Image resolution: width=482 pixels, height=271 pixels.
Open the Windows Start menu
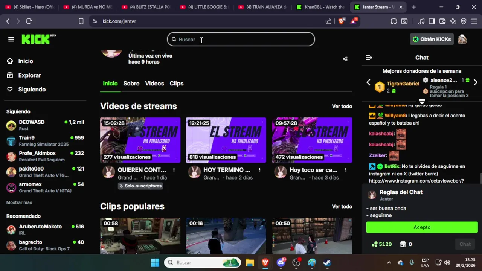pos(155,262)
